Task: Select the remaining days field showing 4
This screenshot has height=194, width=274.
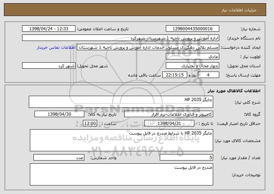Action: click(208, 75)
